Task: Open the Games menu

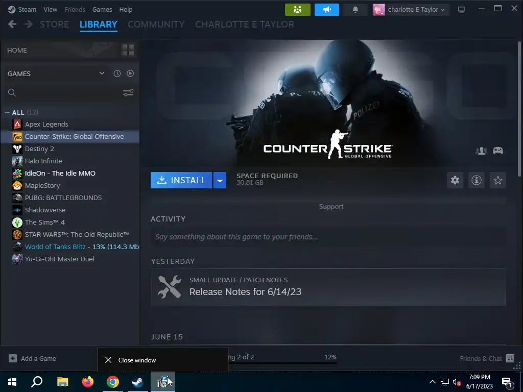Action: pyautogui.click(x=102, y=9)
